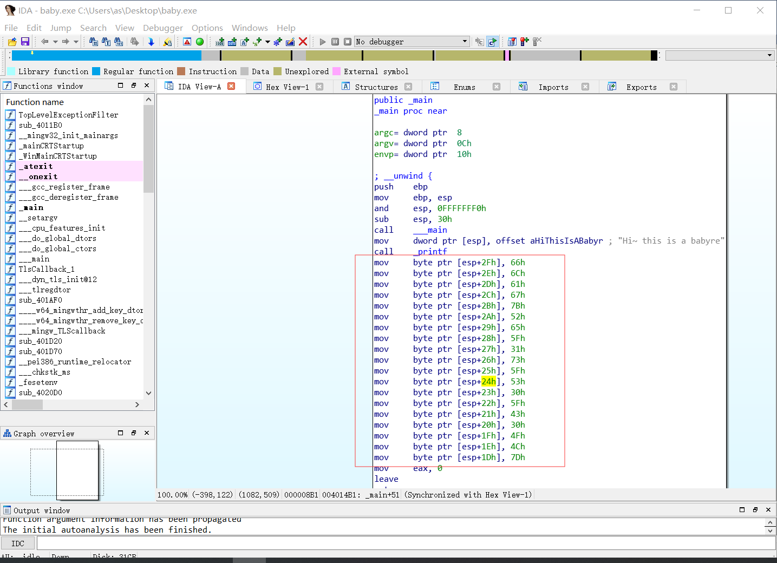Save the IDA database using disk icon
Screen dimensions: 777x563
click(x=25, y=41)
